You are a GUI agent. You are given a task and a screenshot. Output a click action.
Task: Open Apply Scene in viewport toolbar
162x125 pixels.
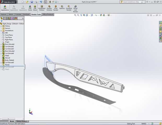tap(104, 15)
